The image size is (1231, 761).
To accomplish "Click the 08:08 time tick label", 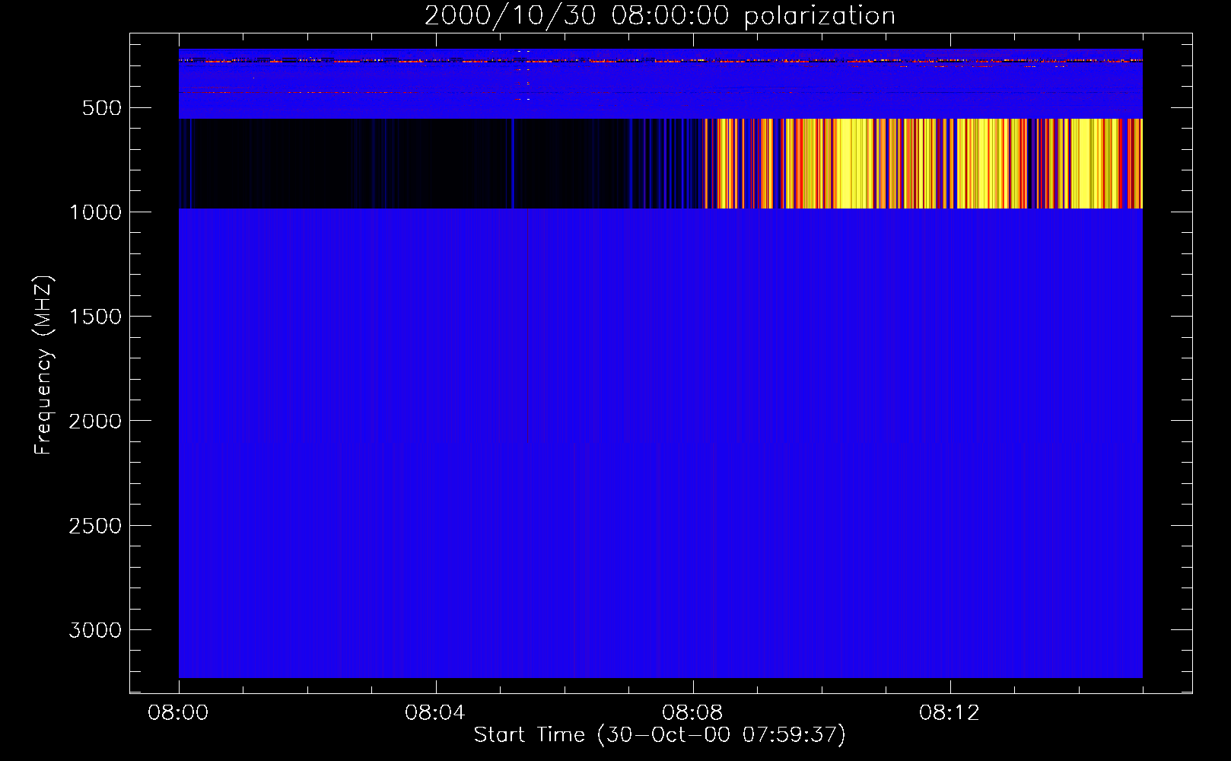I will coord(692,713).
